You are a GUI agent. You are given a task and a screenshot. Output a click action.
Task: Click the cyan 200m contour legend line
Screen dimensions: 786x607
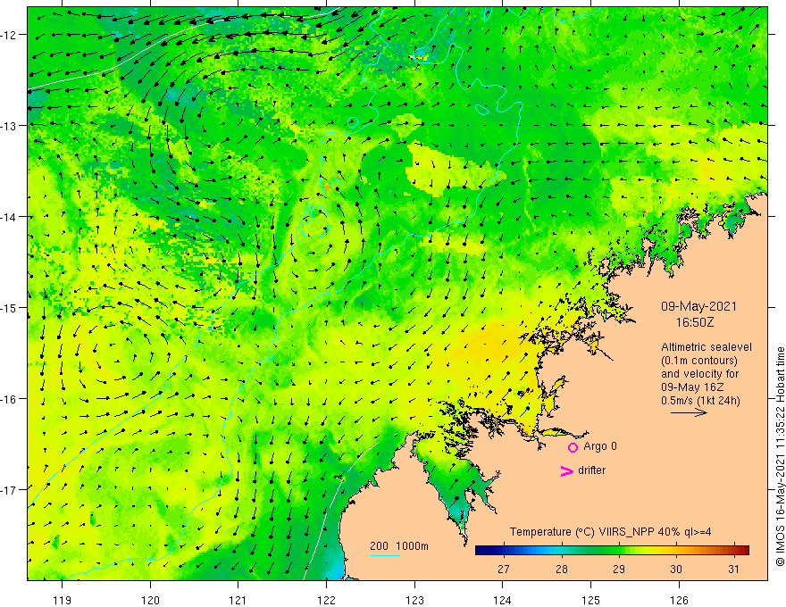click(384, 555)
